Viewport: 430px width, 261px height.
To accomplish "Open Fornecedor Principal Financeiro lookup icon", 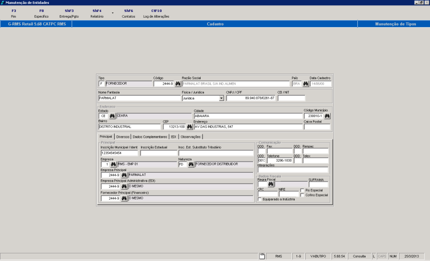I will [x=124, y=198].
